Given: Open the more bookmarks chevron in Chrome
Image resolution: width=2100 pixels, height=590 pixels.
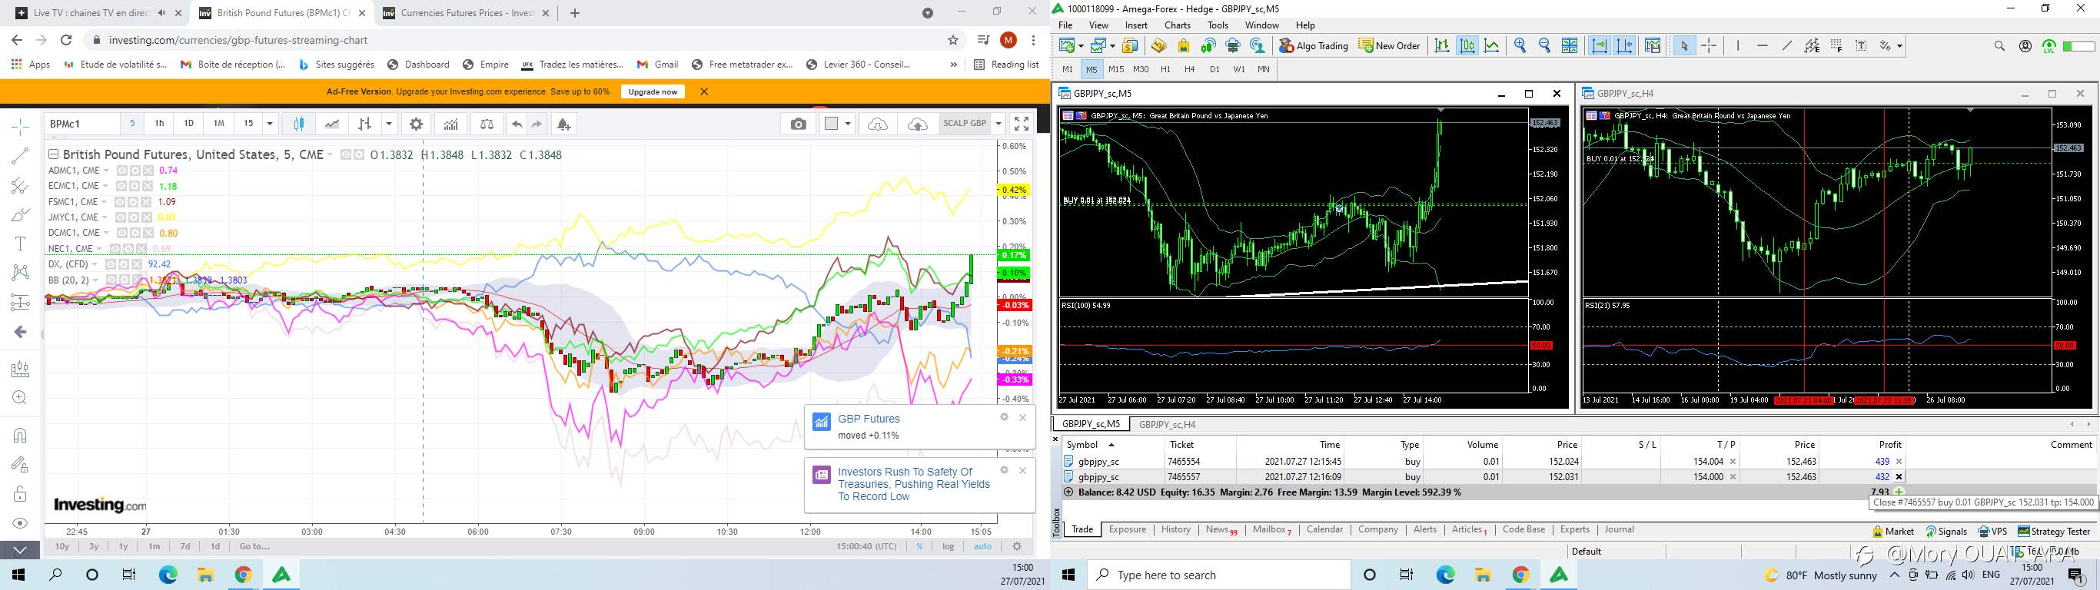Looking at the screenshot, I should 953,65.
